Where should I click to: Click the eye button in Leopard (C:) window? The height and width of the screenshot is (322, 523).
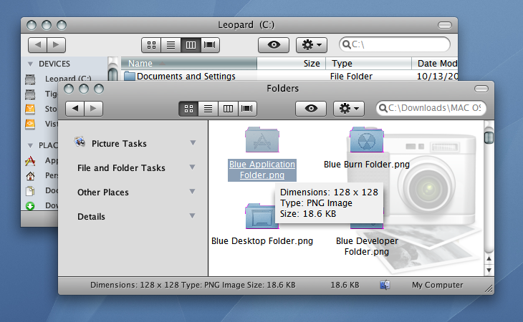[x=274, y=45]
